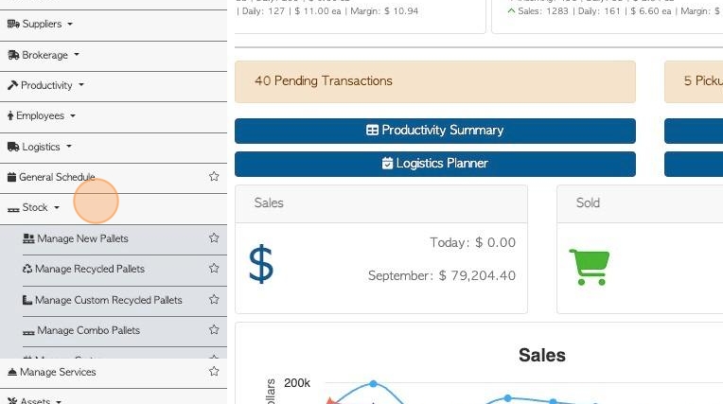723x404 pixels.
Task: Click the star next to Manage Services
Action: tap(214, 371)
